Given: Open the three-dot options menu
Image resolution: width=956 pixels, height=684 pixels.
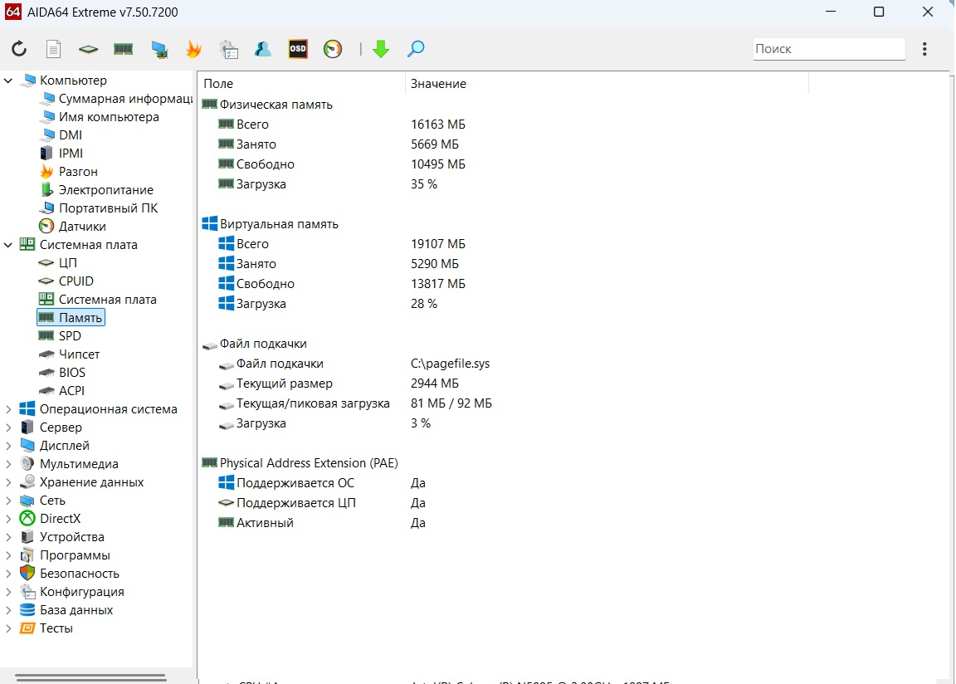Looking at the screenshot, I should [x=924, y=49].
